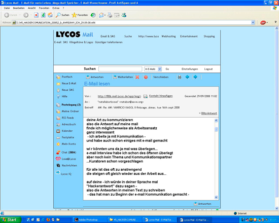Screen dimensions: 279x223
Task: Open Festplatte in the sidebar
Action: [x=65, y=137]
